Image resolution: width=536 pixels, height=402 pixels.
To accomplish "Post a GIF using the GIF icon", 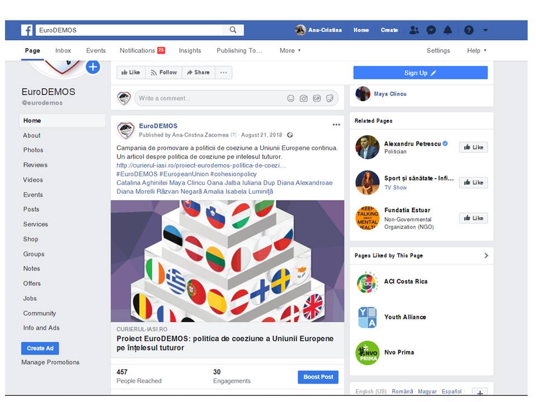I will (317, 98).
